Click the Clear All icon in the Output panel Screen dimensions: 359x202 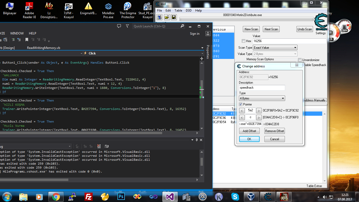(99, 146)
